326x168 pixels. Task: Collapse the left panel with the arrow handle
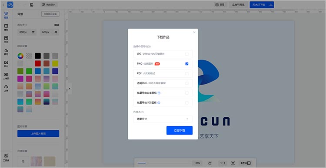pos(70,89)
